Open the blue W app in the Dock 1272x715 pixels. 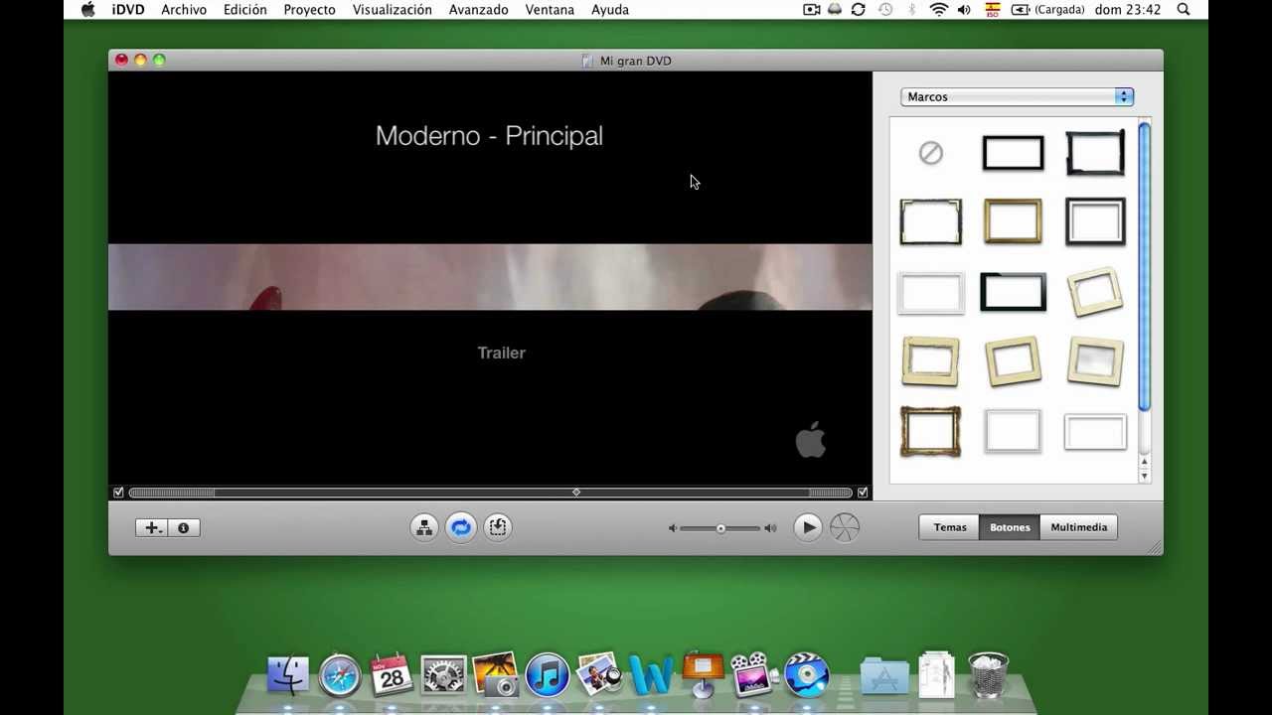pos(651,676)
